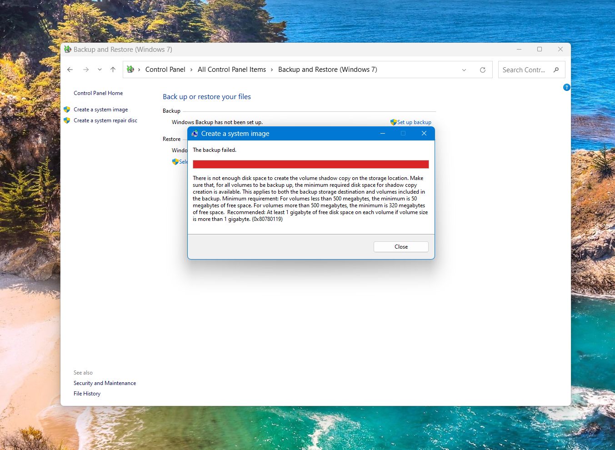Viewport: 615px width, 450px height.
Task: Click the 'Restore' section label
Action: pyautogui.click(x=171, y=139)
